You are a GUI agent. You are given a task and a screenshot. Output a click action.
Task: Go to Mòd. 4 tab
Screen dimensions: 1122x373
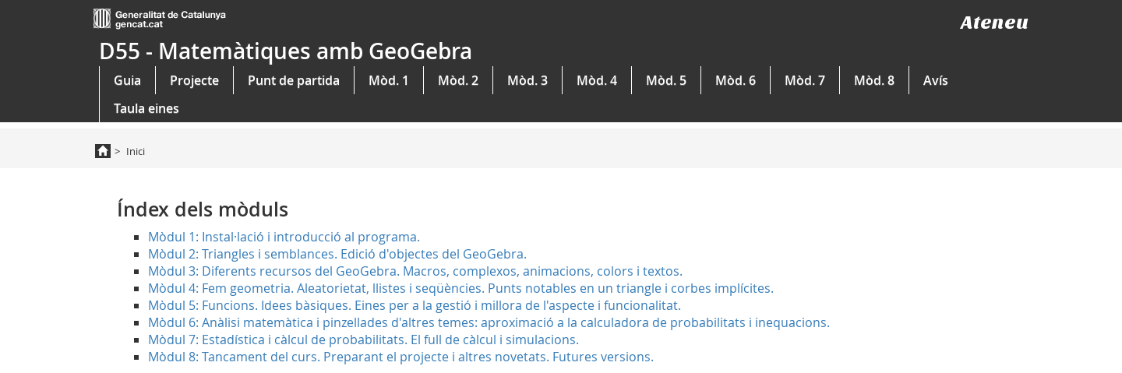(x=597, y=80)
